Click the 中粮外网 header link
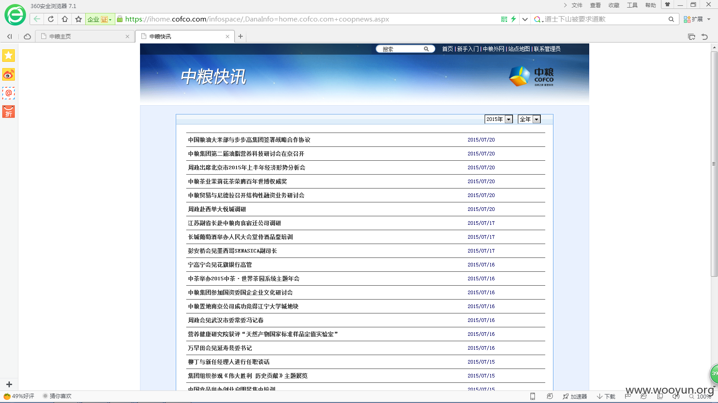This screenshot has height=403, width=718. 494,49
